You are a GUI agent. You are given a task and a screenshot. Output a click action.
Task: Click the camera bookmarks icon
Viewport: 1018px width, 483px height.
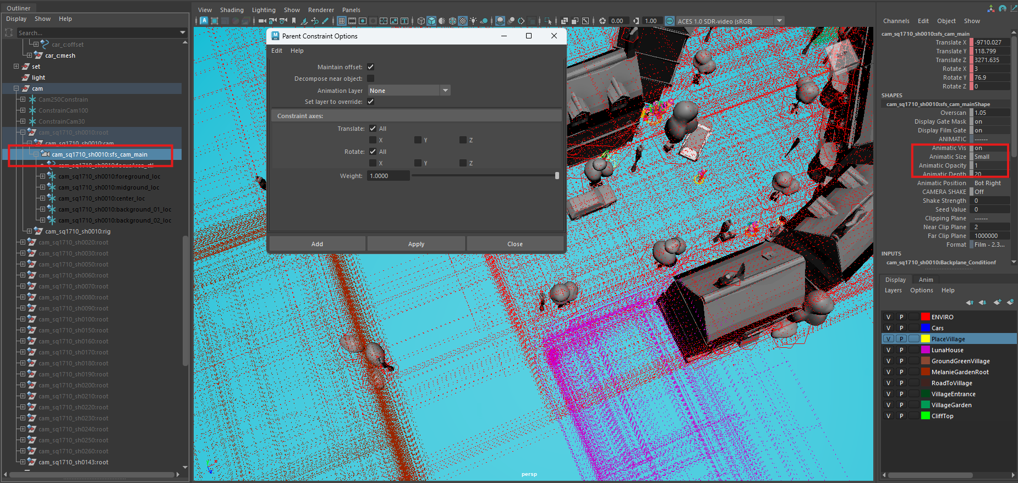tap(294, 21)
